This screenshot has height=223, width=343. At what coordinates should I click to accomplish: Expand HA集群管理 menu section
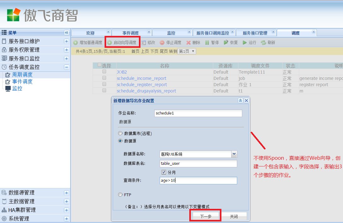(x=66, y=210)
